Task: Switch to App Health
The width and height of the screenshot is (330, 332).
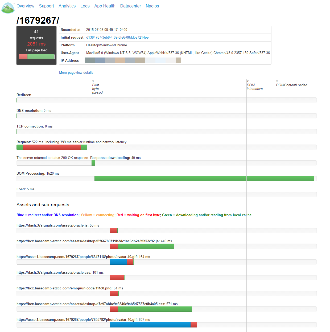Action: (105, 6)
